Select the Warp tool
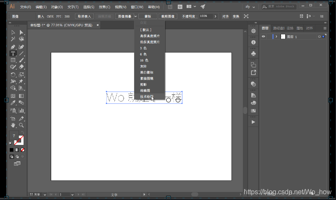Image resolution: width=336 pixels, height=200 pixels. (13, 81)
